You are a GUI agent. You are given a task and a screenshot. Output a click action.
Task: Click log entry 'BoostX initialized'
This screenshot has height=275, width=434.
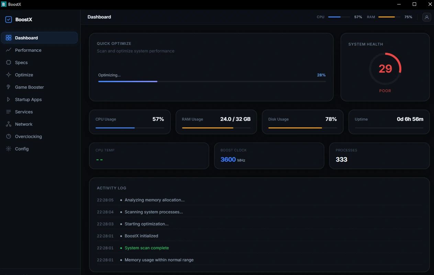click(141, 236)
